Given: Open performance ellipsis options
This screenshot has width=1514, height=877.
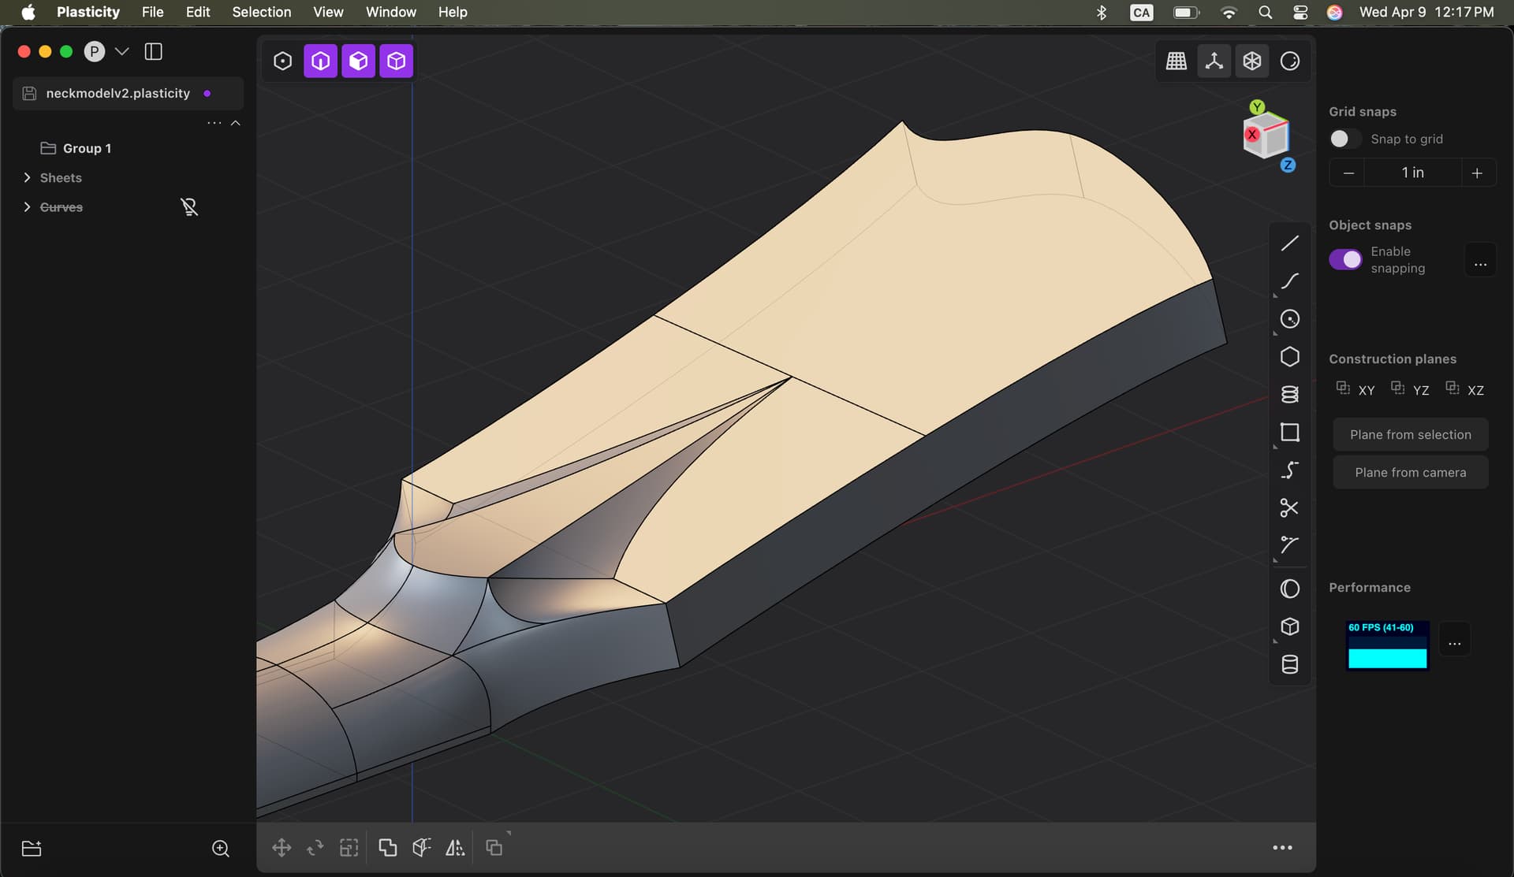Looking at the screenshot, I should click(x=1454, y=640).
